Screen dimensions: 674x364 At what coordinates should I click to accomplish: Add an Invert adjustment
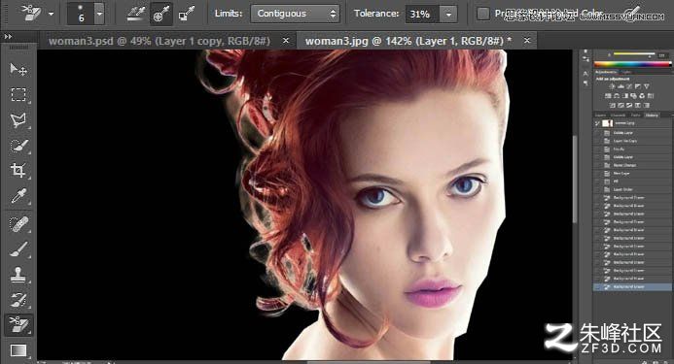click(613, 105)
